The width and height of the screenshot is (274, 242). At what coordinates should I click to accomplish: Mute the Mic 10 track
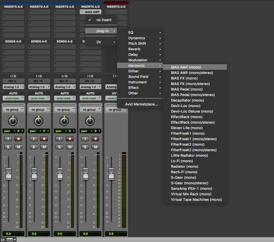pos(44,147)
